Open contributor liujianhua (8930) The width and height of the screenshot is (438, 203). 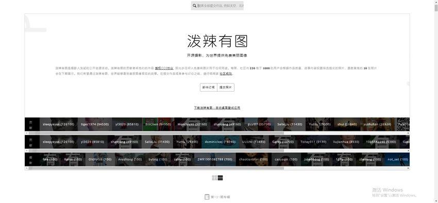[346, 142]
